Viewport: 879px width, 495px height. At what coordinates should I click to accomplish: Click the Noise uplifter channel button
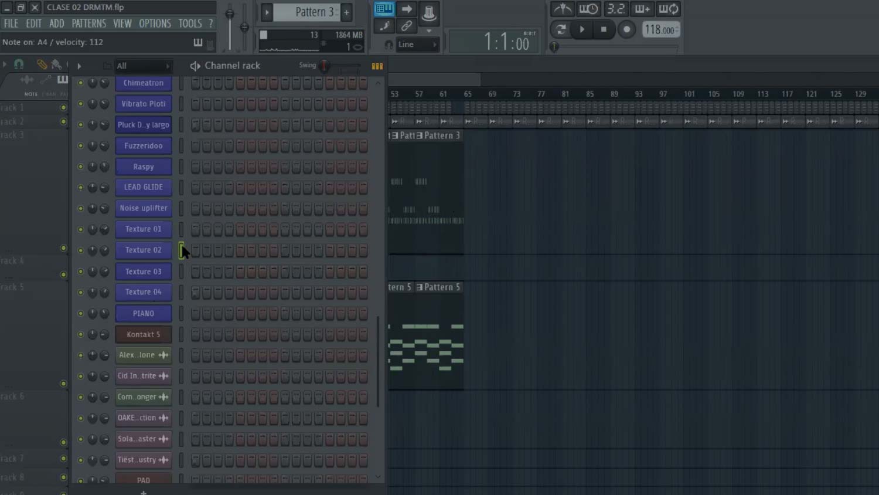tap(144, 208)
